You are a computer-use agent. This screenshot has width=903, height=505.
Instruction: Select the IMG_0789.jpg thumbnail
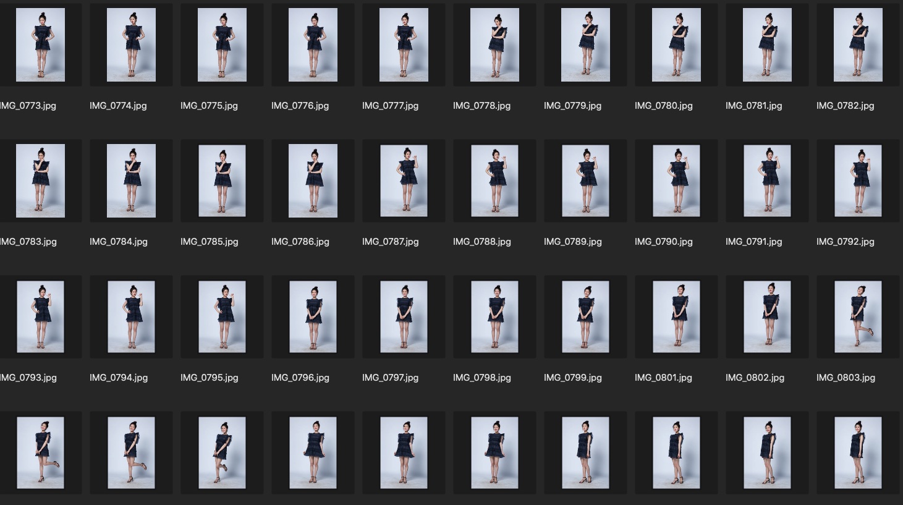[585, 180]
